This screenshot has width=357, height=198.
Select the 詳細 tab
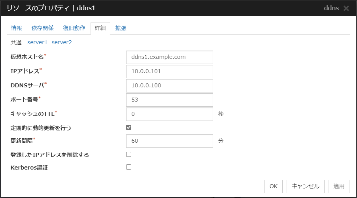point(100,28)
